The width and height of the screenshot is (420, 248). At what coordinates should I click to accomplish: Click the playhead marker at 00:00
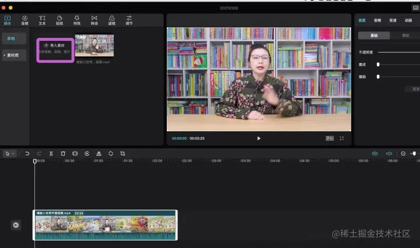point(34,161)
